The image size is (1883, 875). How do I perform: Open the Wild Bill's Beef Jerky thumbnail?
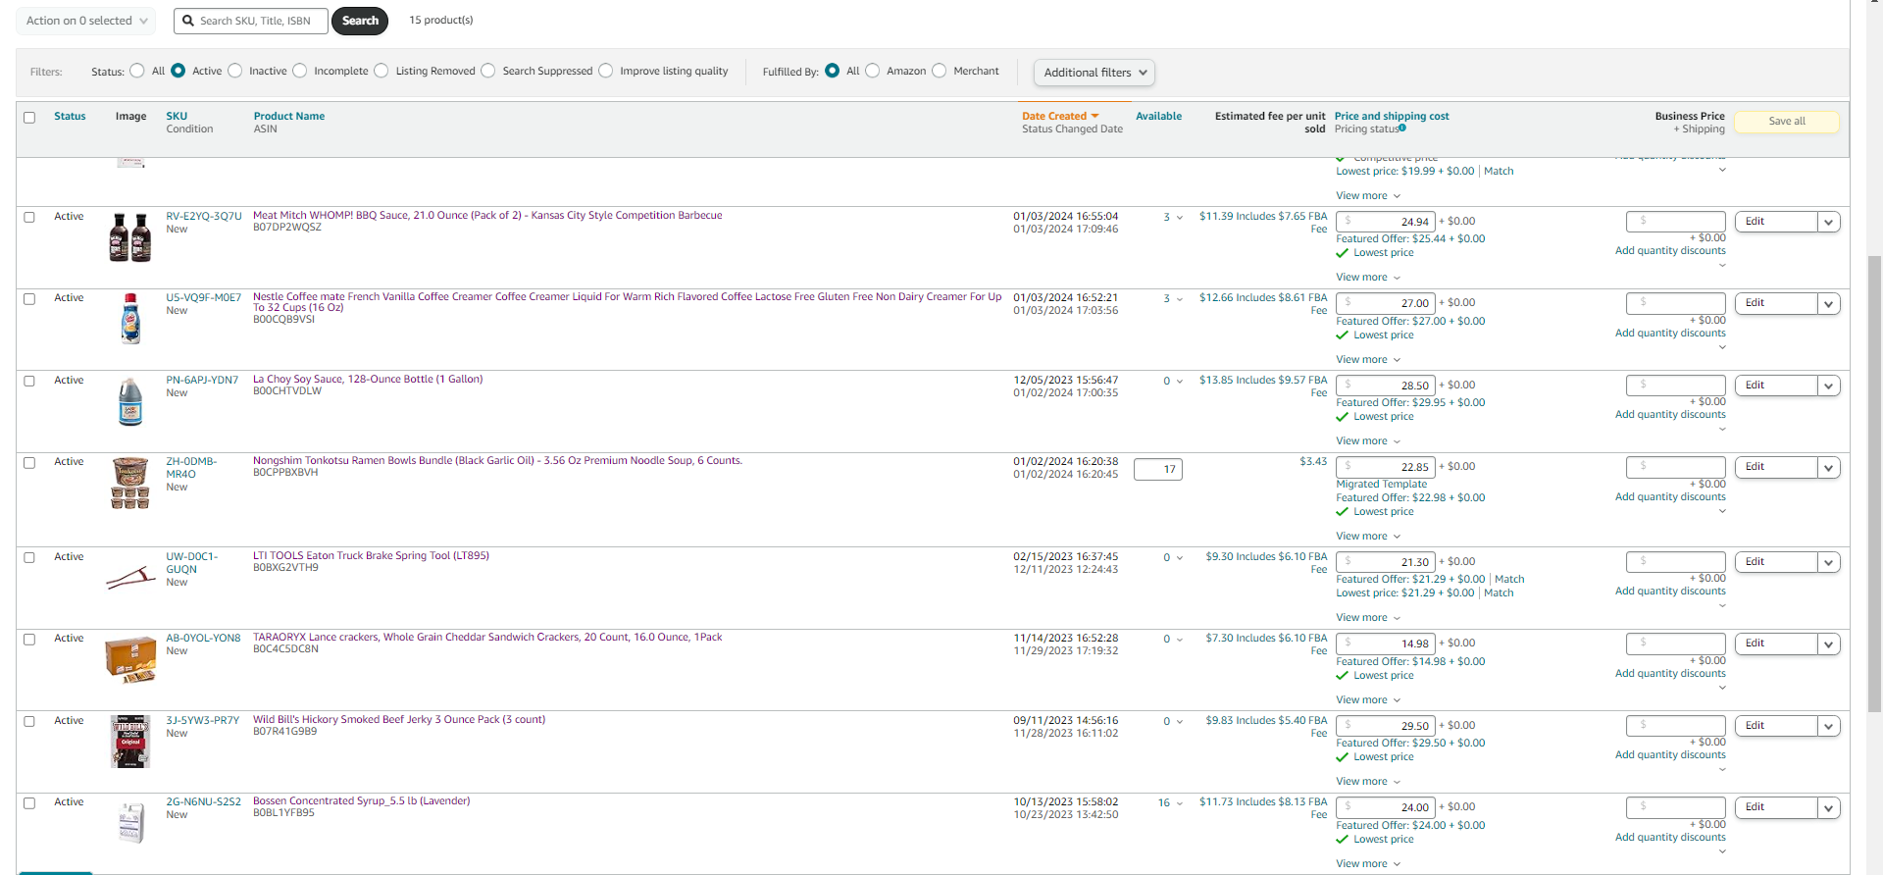130,742
